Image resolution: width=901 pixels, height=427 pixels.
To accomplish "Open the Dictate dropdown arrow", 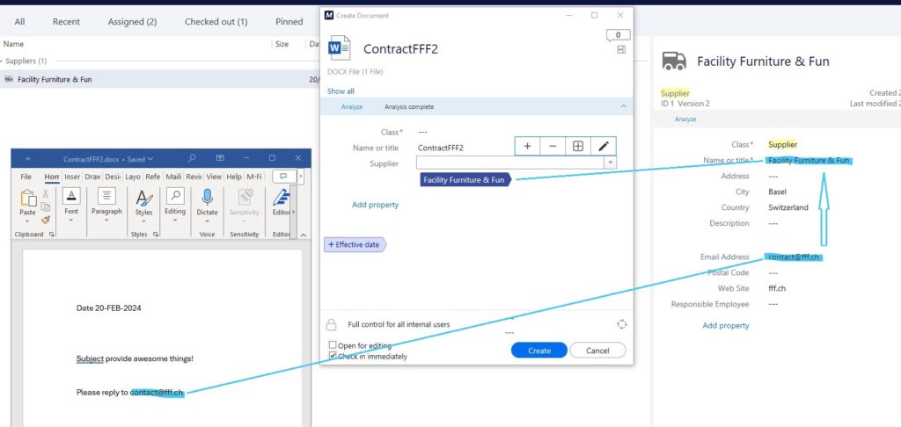I will 207,221.
